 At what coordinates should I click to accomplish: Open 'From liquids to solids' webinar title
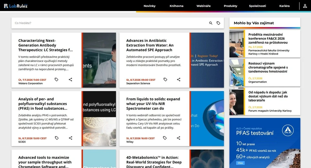pos(153,104)
